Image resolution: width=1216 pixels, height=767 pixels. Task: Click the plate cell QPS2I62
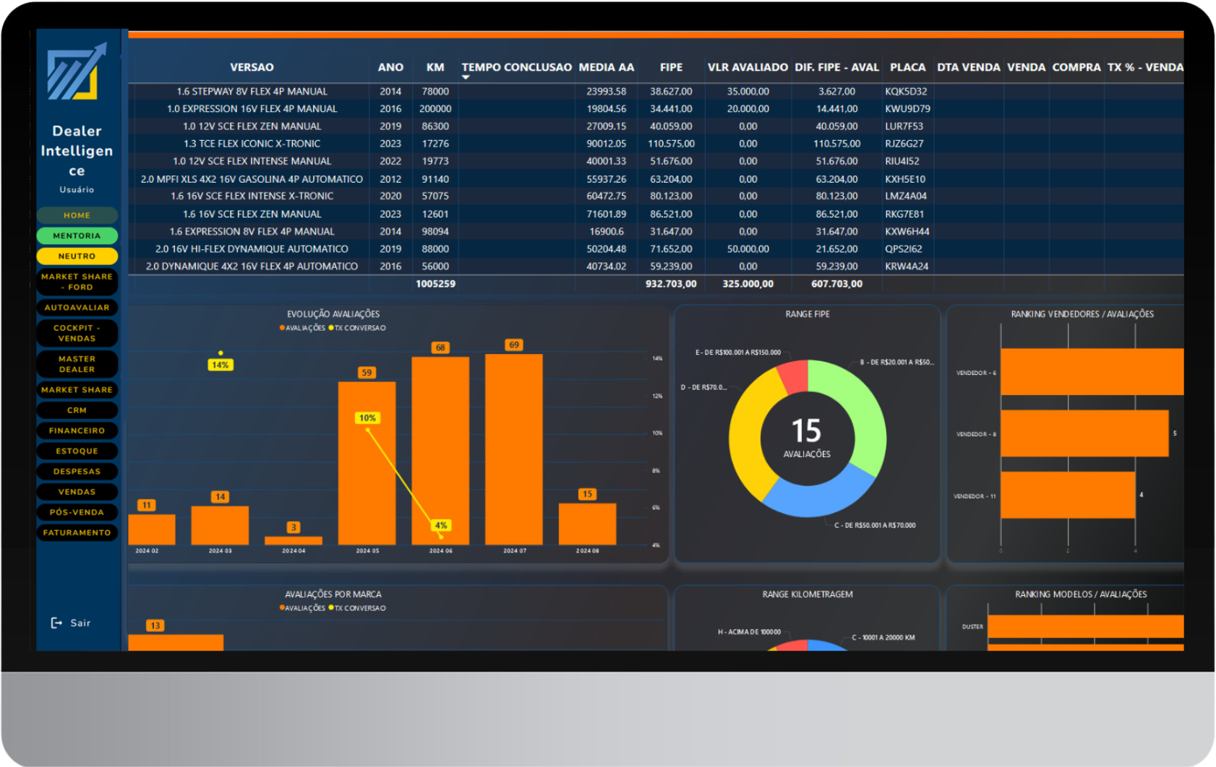(x=904, y=249)
